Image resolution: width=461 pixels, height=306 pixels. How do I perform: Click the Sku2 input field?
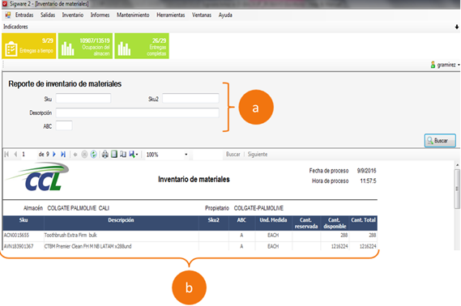tap(190, 98)
